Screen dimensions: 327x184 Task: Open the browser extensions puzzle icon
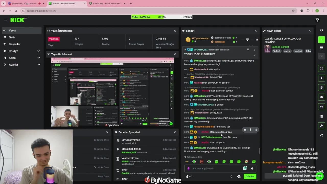tap(308, 11)
